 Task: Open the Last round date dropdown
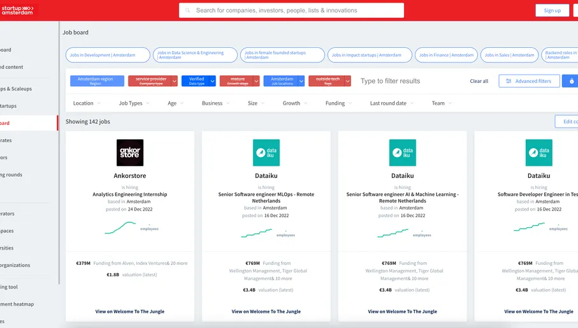pos(392,103)
